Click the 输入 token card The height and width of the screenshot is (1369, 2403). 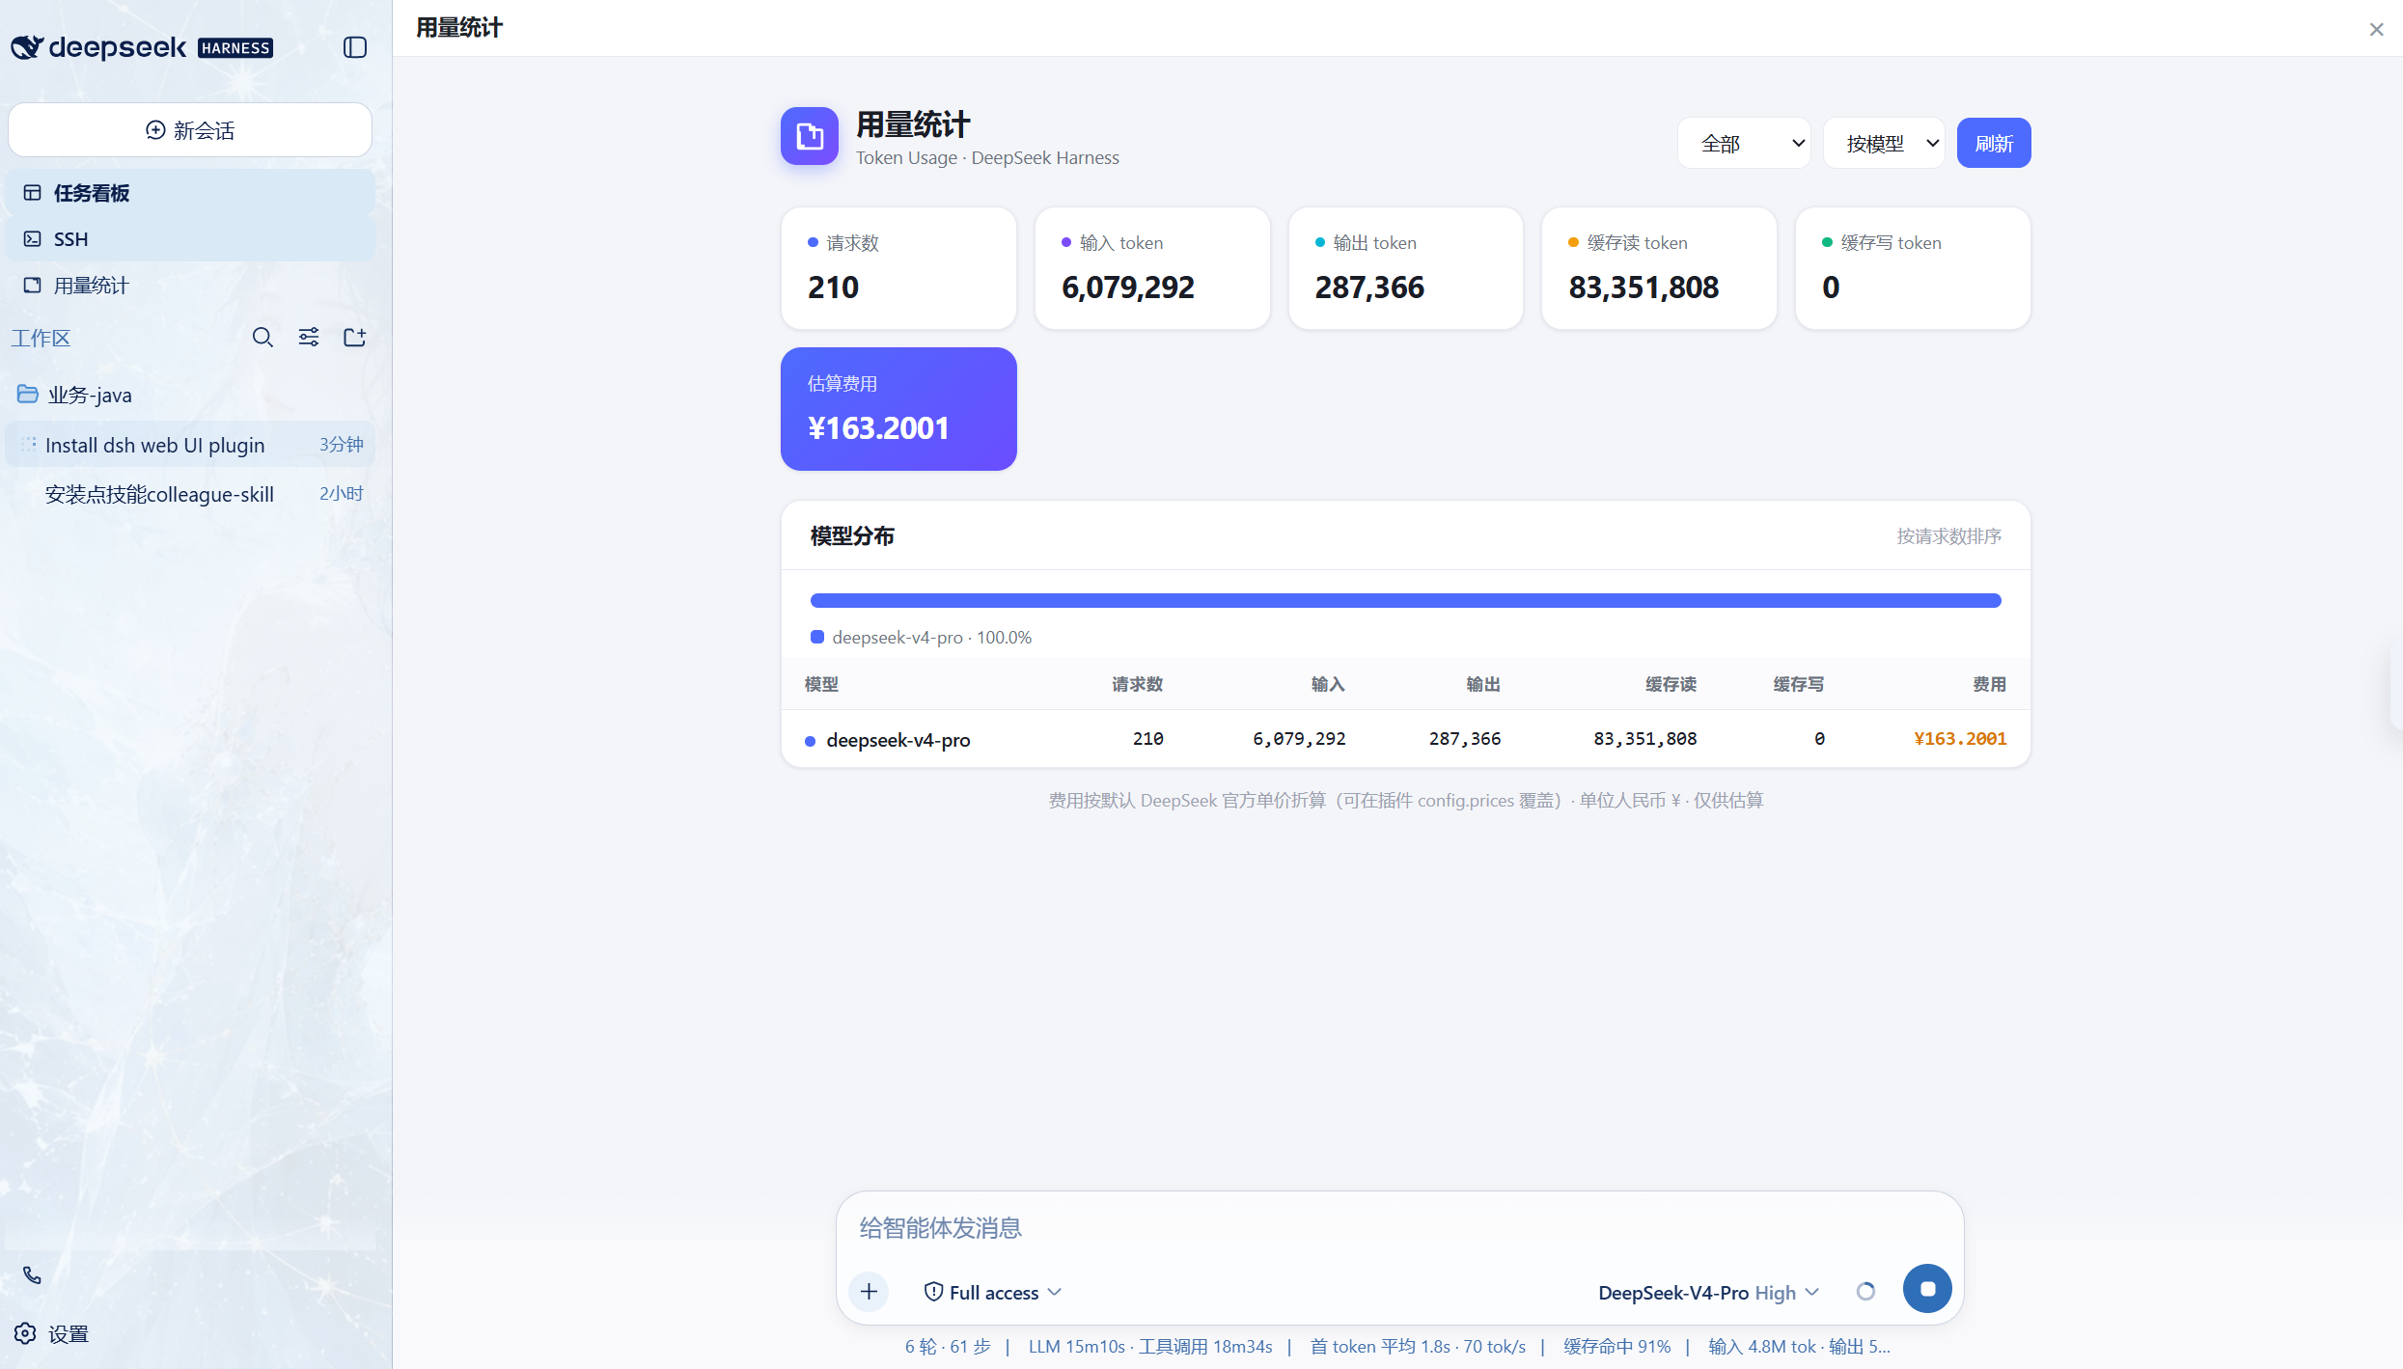click(1152, 268)
